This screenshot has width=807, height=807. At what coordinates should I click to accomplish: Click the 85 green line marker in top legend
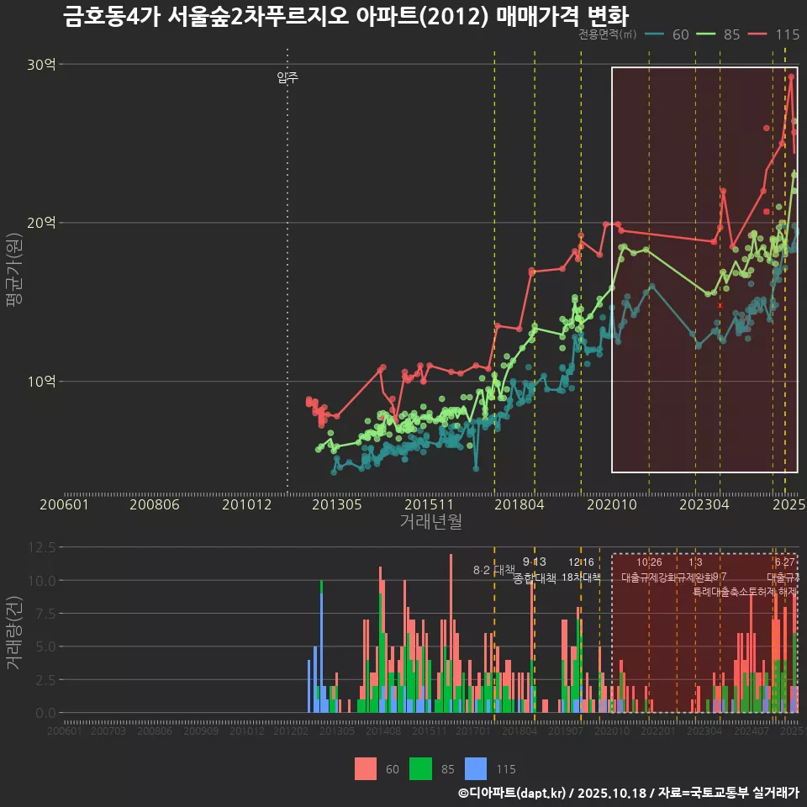(x=707, y=34)
